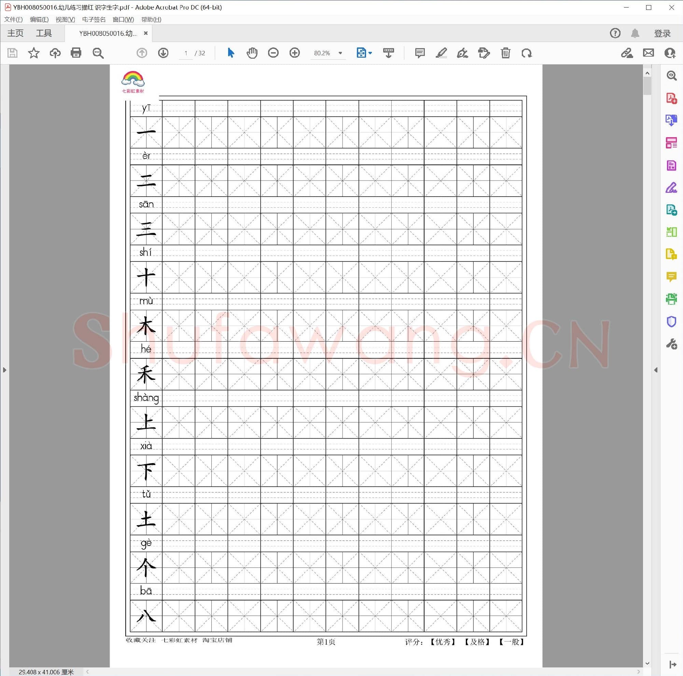This screenshot has width=683, height=676.
Task: Click the Delete trash icon
Action: [505, 53]
